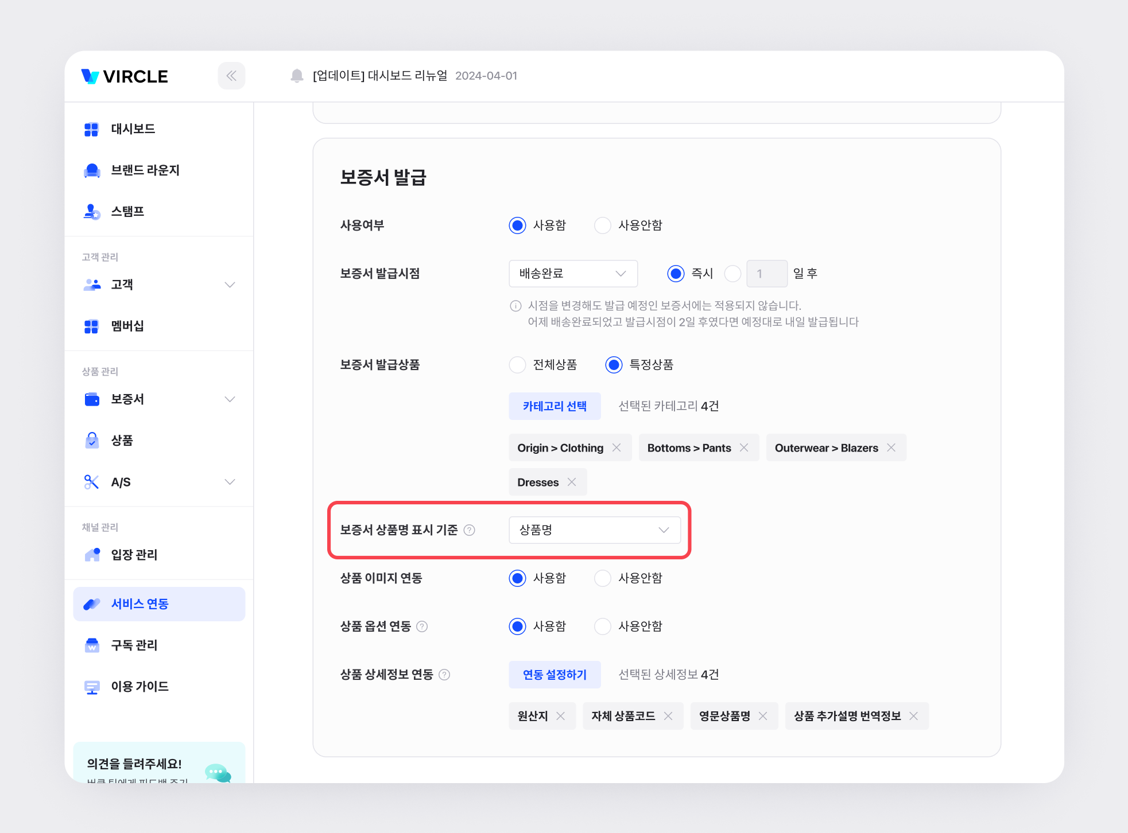Collapse the sidebar with double-chevron icon
The height and width of the screenshot is (833, 1128).
point(231,76)
